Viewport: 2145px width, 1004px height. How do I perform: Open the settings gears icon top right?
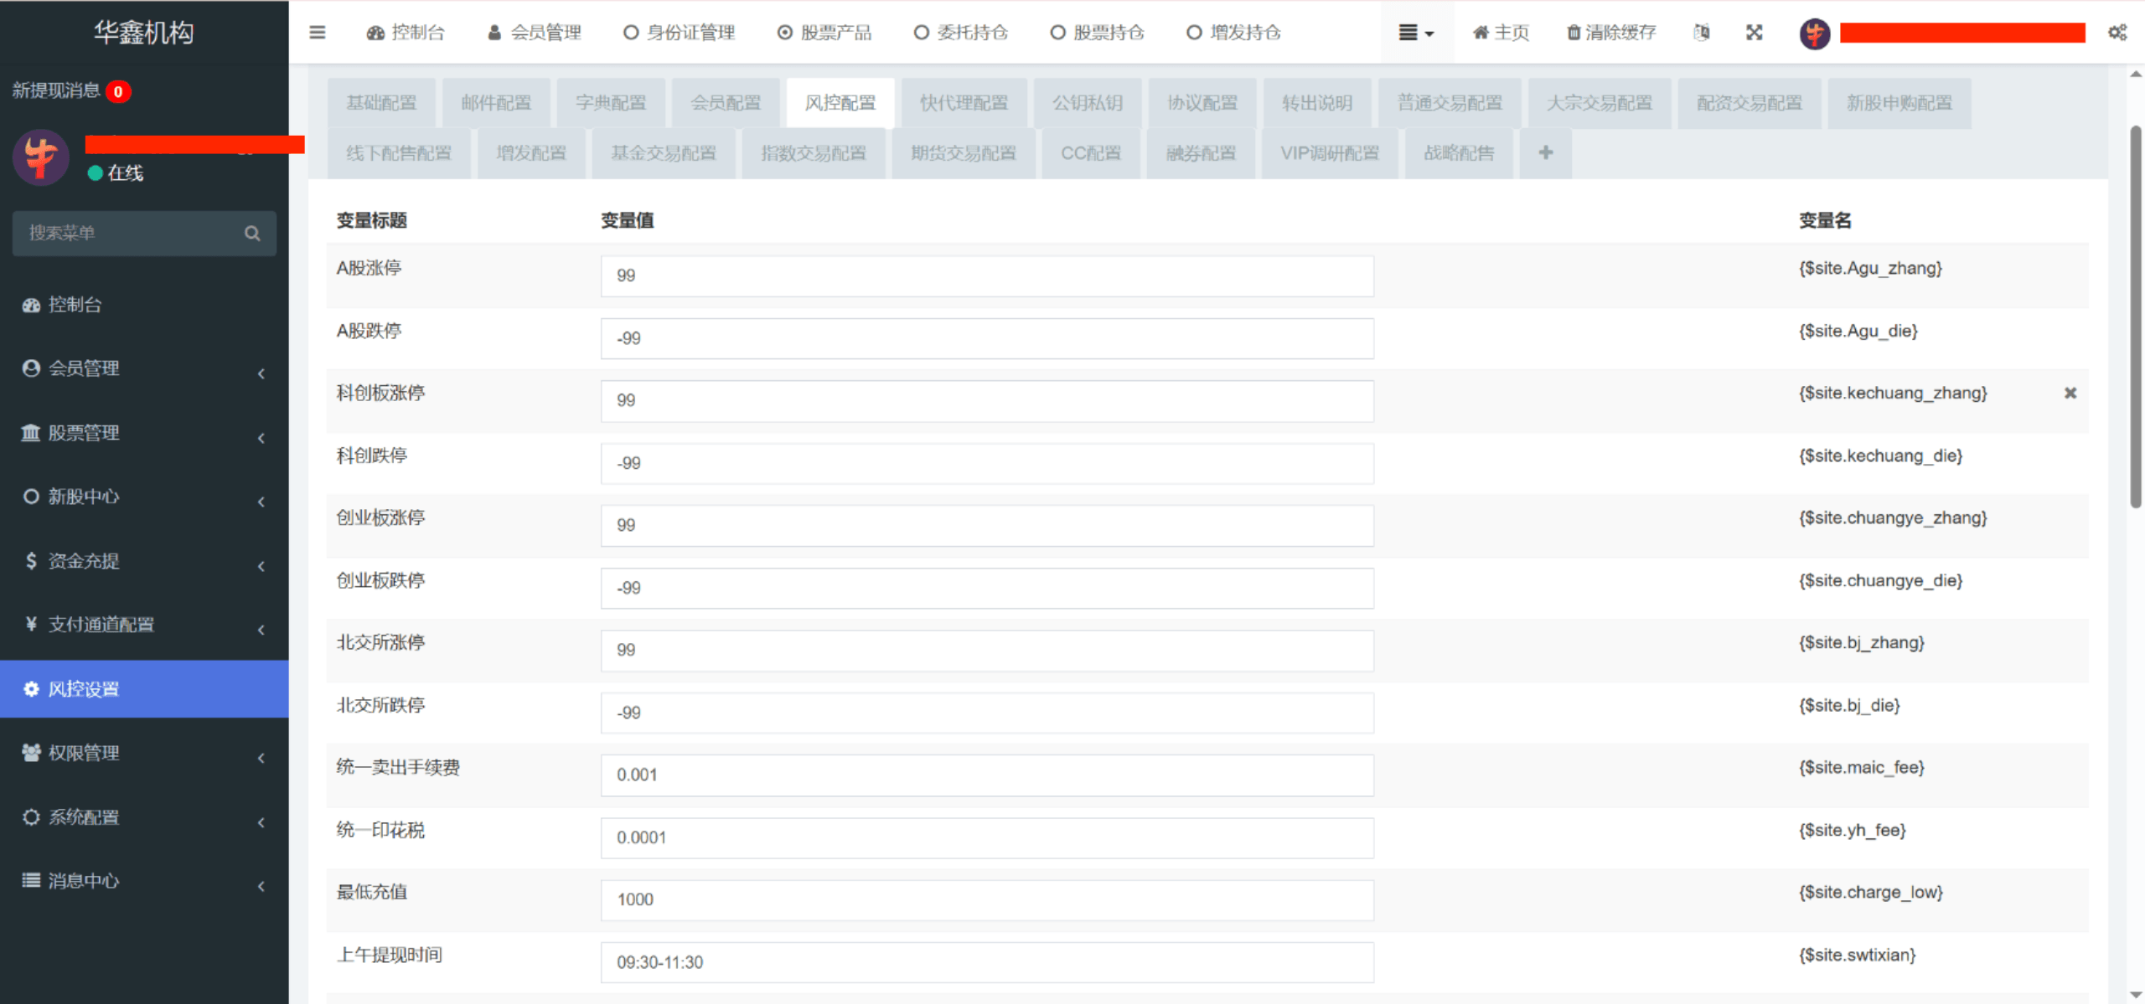point(2117,32)
